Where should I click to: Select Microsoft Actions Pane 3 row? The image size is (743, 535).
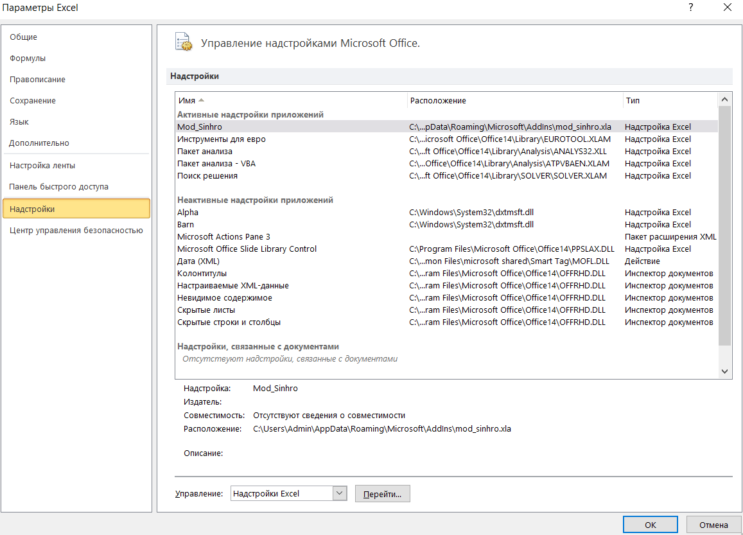(x=446, y=237)
